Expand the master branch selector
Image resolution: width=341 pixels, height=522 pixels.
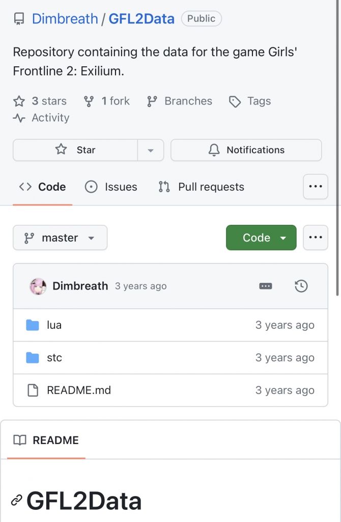(60, 238)
